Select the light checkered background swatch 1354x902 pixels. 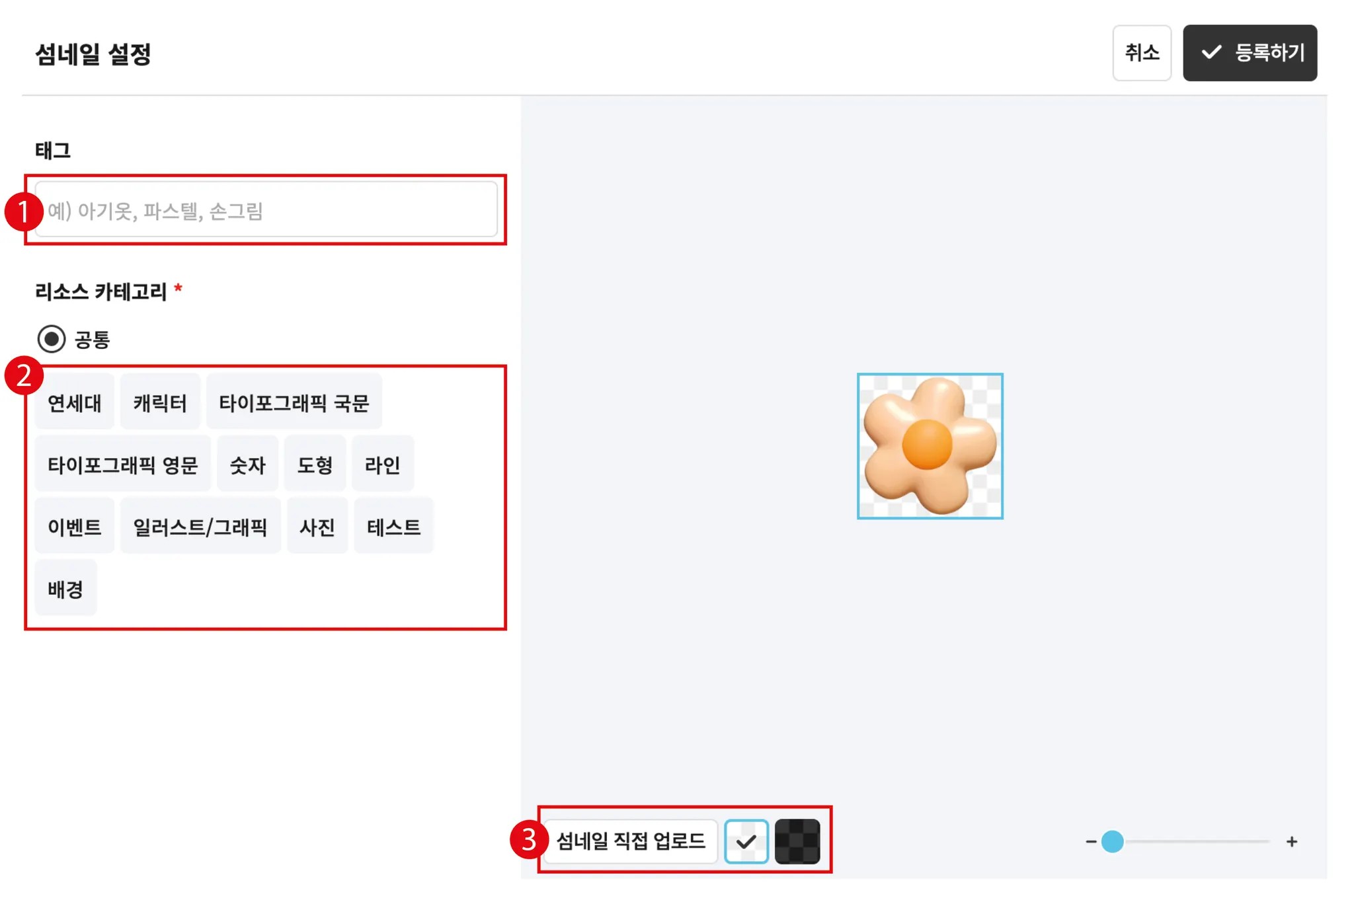[x=746, y=841]
